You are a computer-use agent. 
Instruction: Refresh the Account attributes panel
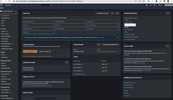(x=168, y=13)
